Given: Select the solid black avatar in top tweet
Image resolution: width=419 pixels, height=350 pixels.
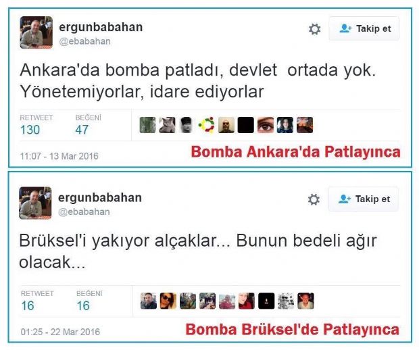Looking at the screenshot, I should click(x=246, y=125).
